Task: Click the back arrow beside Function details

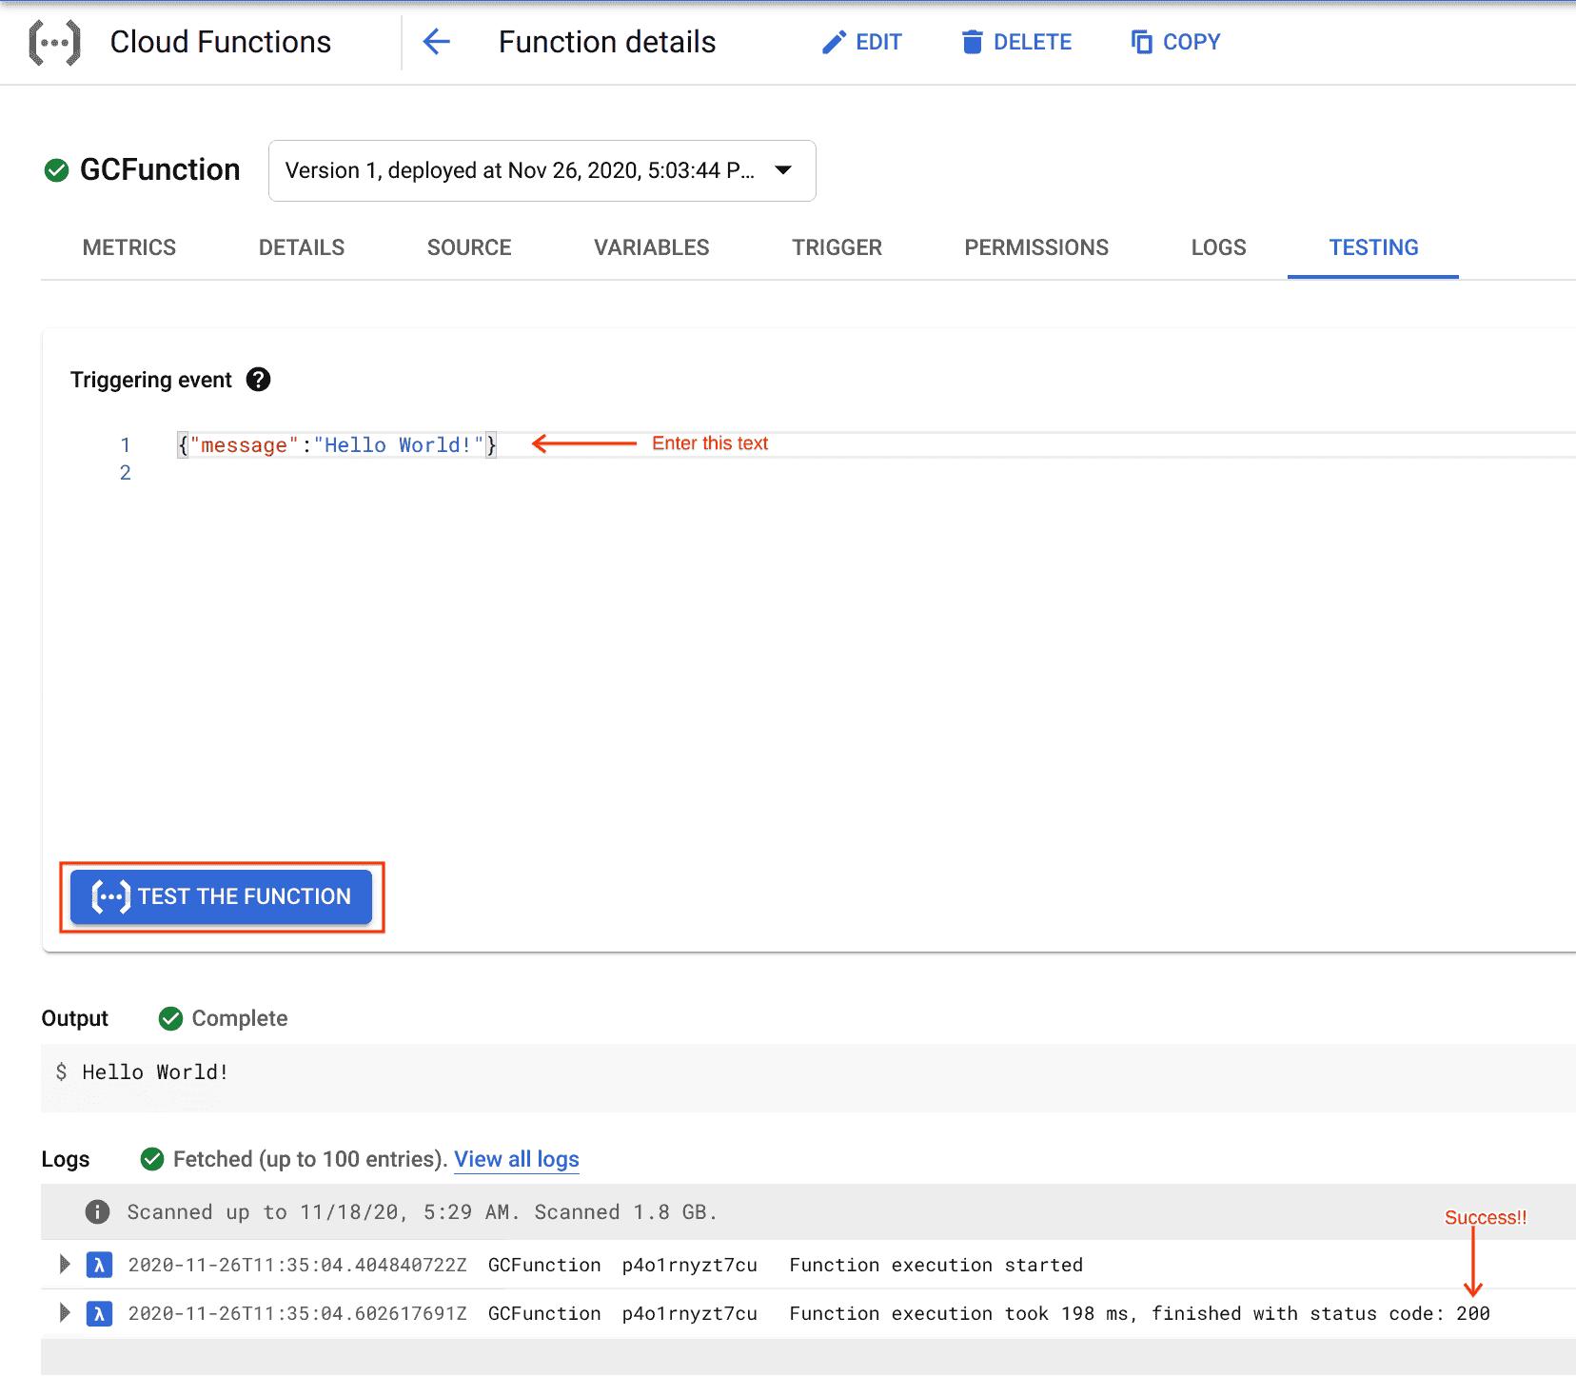Action: click(436, 42)
